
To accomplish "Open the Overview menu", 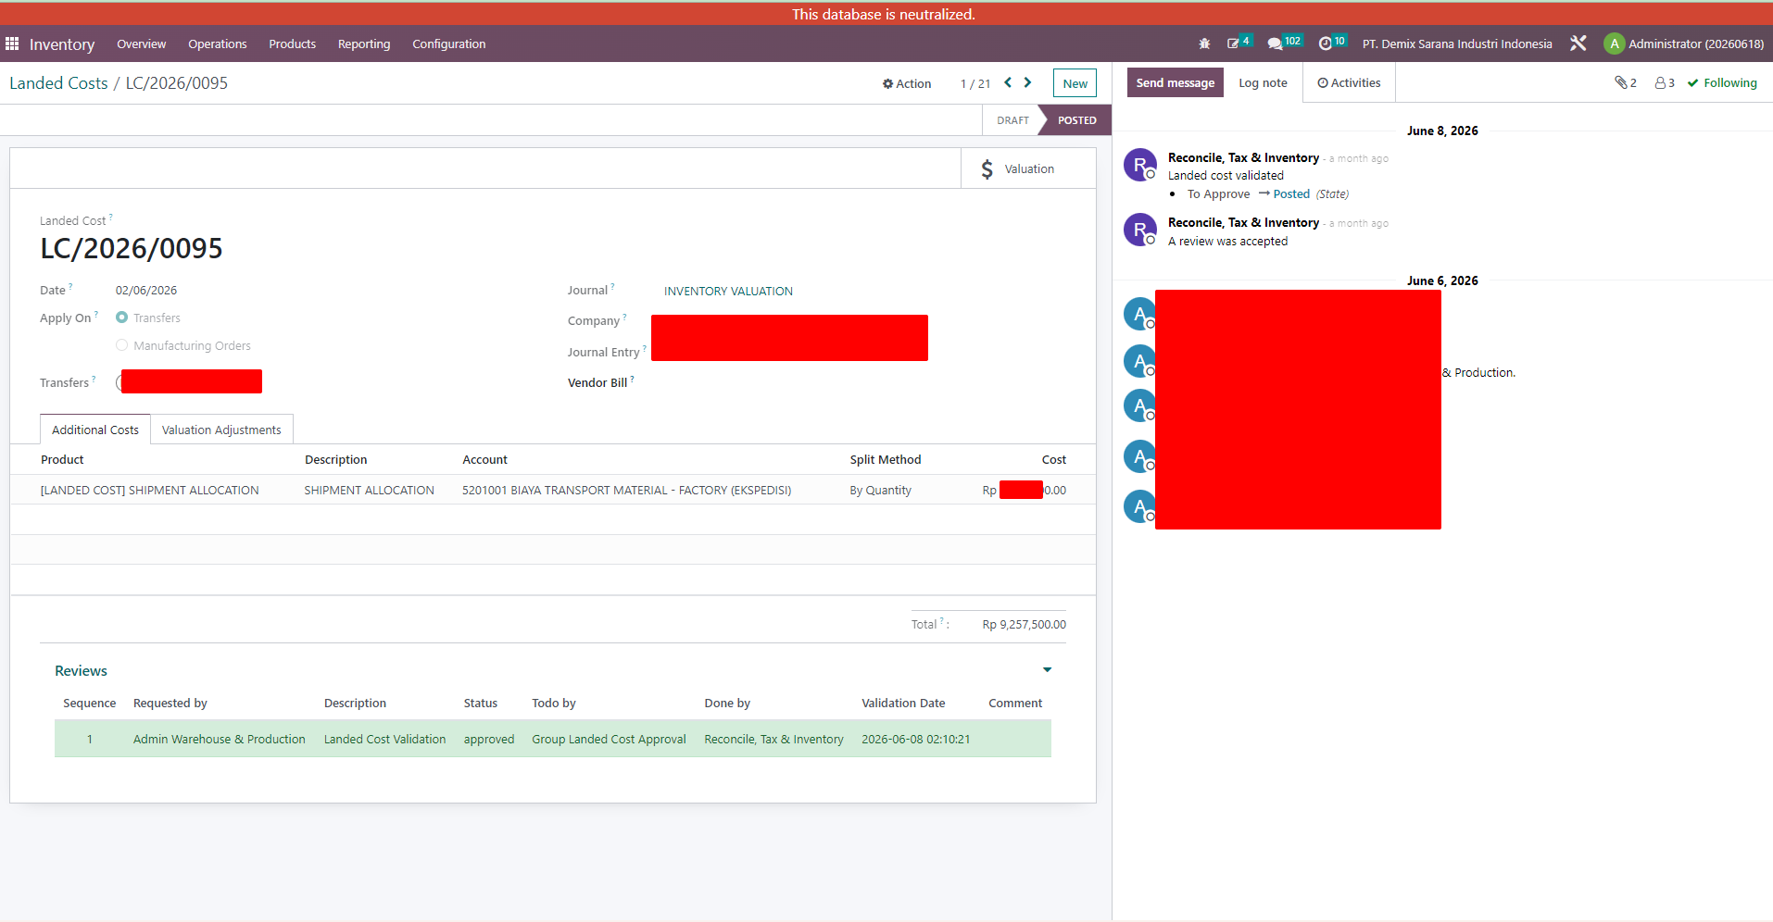I will [142, 44].
